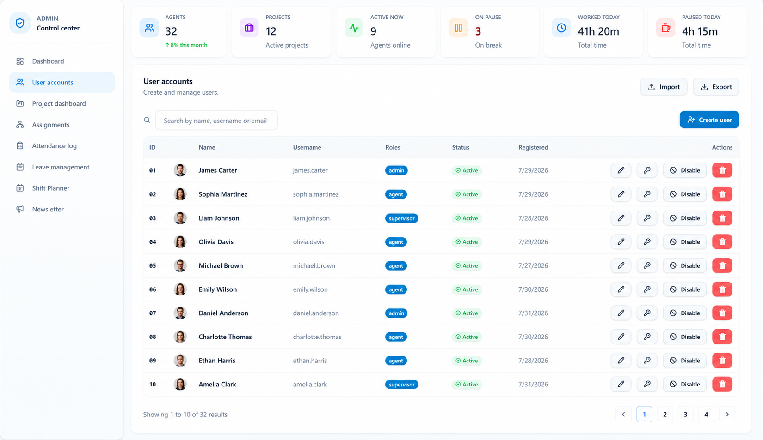The width and height of the screenshot is (763, 440).
Task: Select User accounts in the sidebar
Action: point(62,82)
